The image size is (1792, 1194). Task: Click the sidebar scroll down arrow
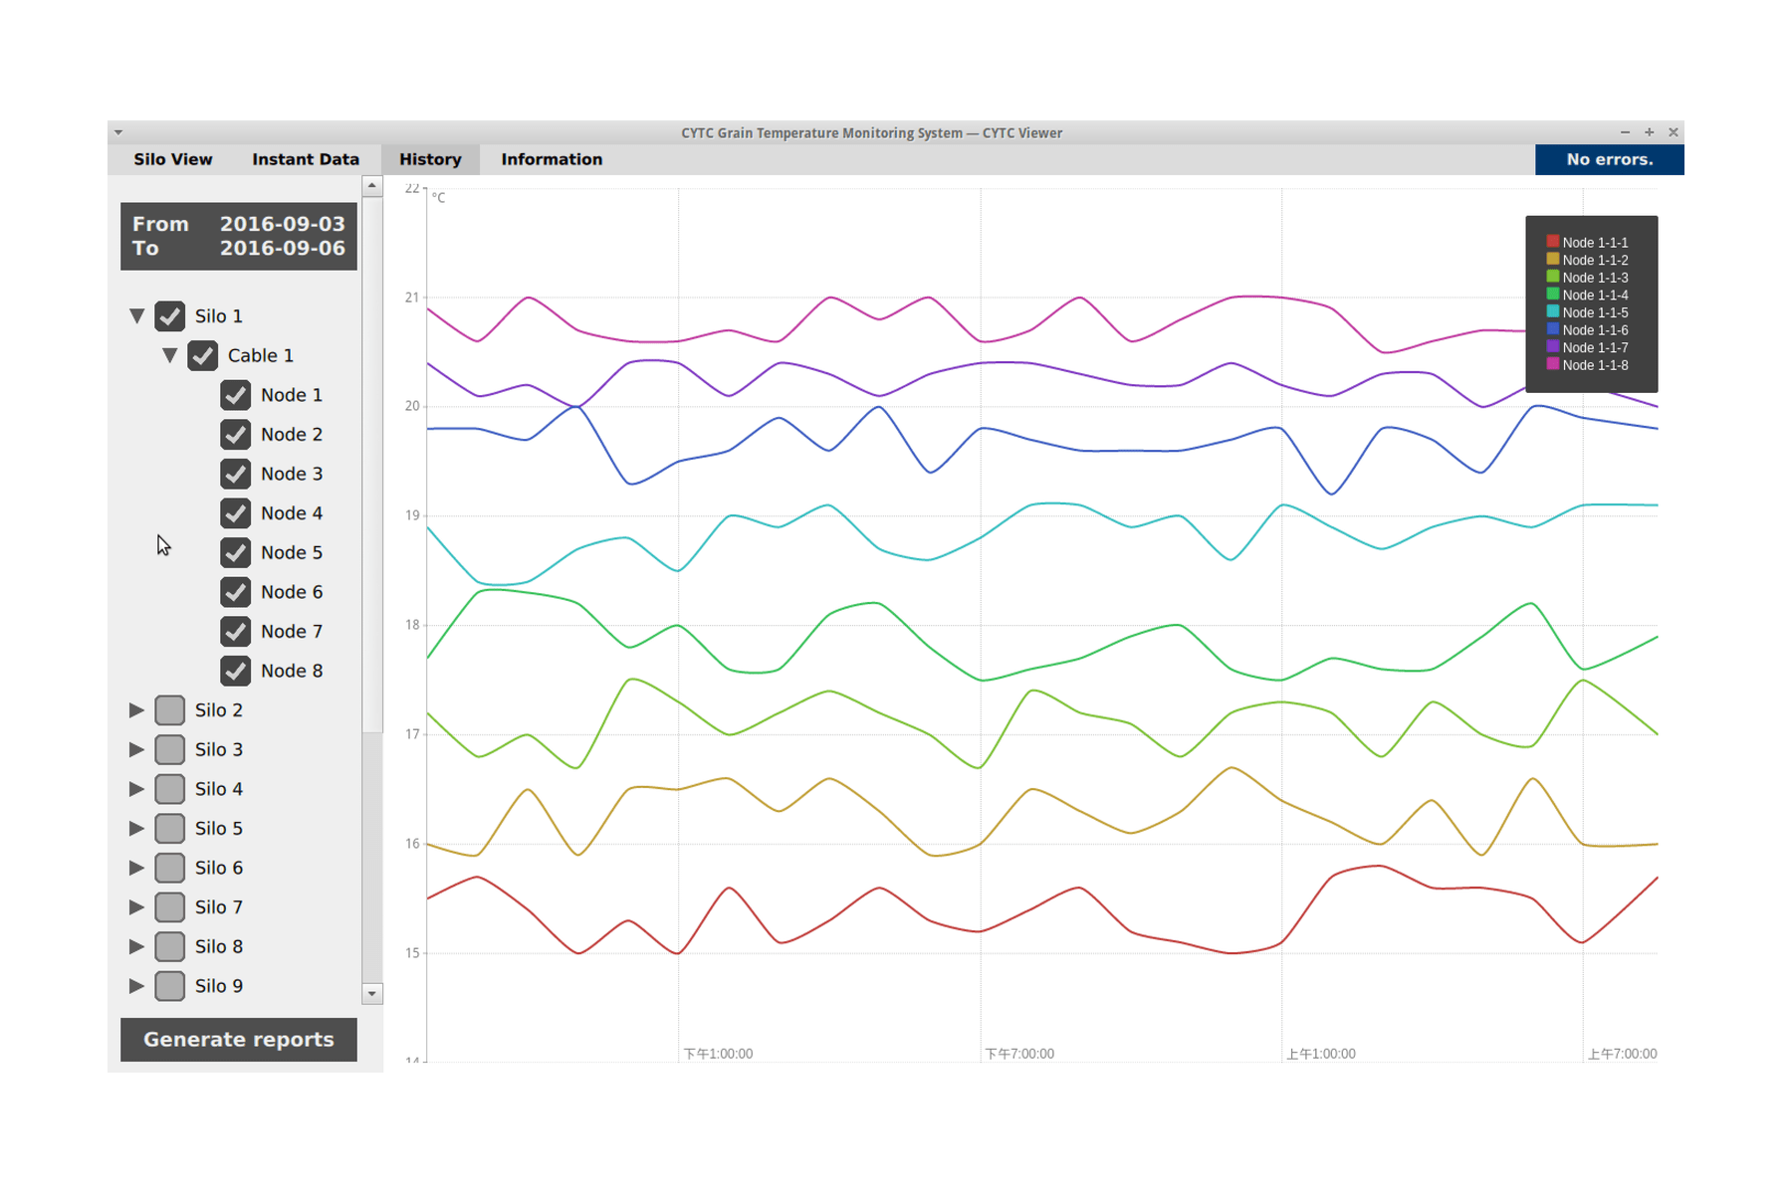372,993
